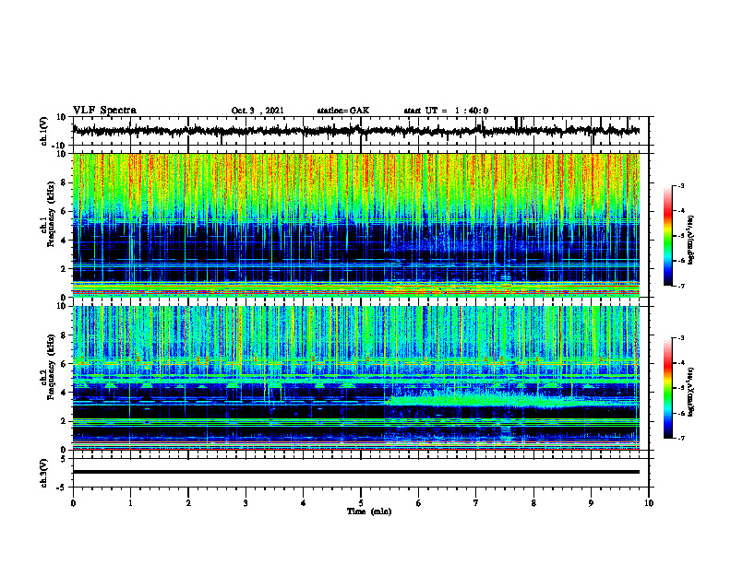Screen dimensions: 731x564
Task: Click the "start UT = 1:40:0" text
Action: point(446,111)
